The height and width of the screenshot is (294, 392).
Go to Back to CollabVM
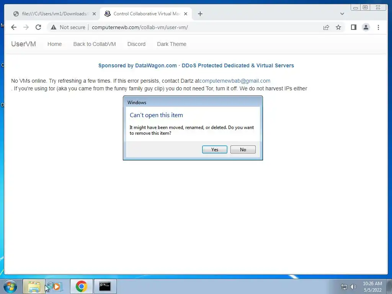95,44
